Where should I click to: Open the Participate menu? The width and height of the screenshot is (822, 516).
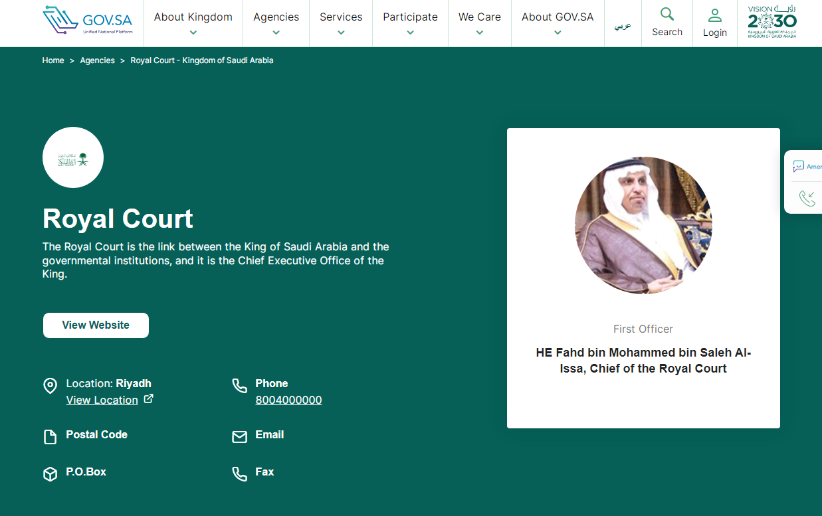click(410, 23)
